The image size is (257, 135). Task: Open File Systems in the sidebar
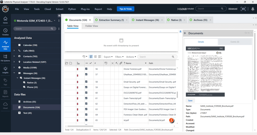tap(5, 58)
